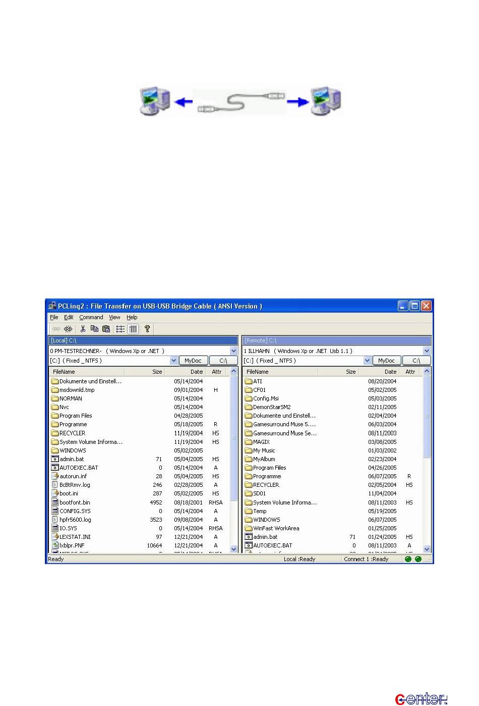Open the Command menu

[91, 317]
